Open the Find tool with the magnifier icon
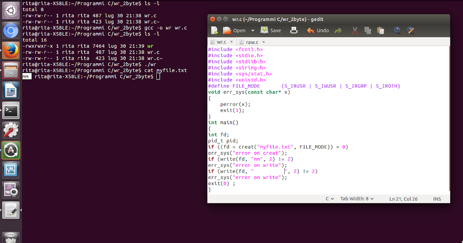This screenshot has width=463, height=243. [x=397, y=30]
